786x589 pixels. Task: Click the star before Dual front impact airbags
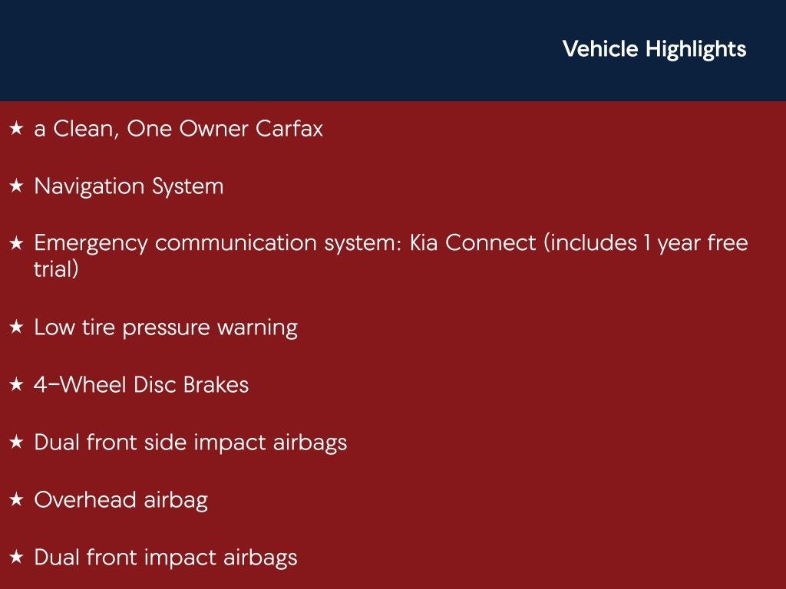[x=16, y=558]
